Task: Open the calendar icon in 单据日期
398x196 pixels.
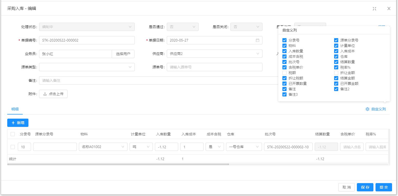Action: 257,40
